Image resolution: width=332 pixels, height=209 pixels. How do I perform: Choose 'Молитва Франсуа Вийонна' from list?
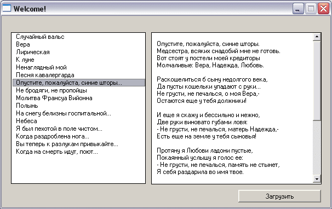[x=79, y=98]
